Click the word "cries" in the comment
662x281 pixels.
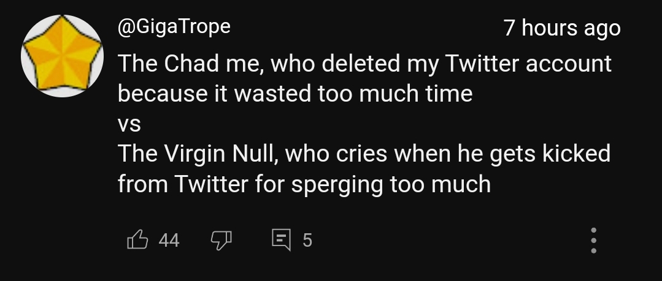click(361, 154)
